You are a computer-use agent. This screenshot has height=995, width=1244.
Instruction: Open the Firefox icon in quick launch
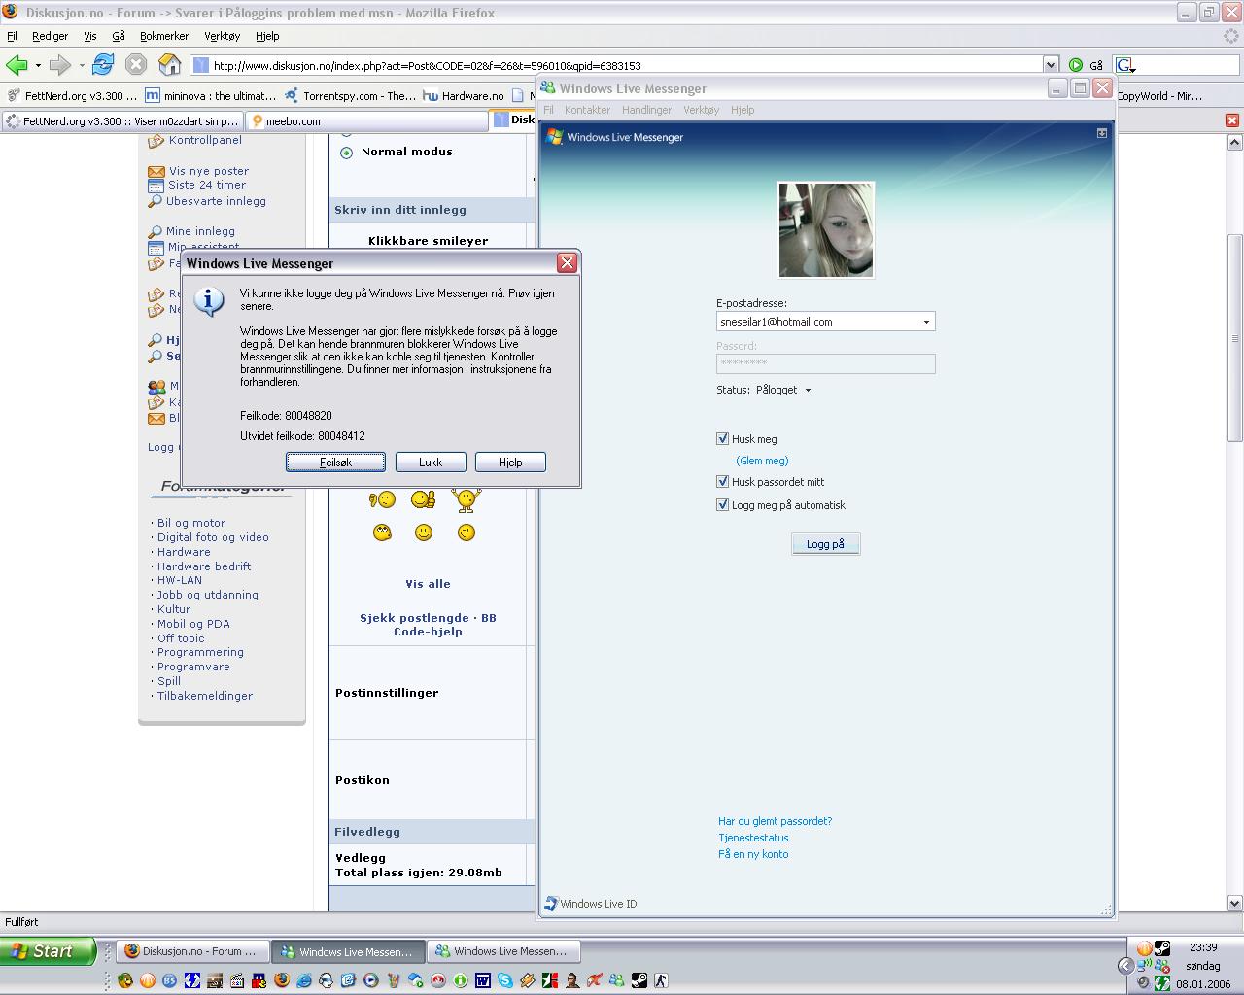click(x=282, y=980)
